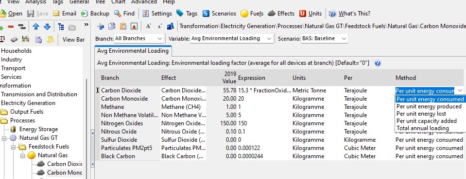Open the Branch dropdown showing All Branches

pos(139,39)
